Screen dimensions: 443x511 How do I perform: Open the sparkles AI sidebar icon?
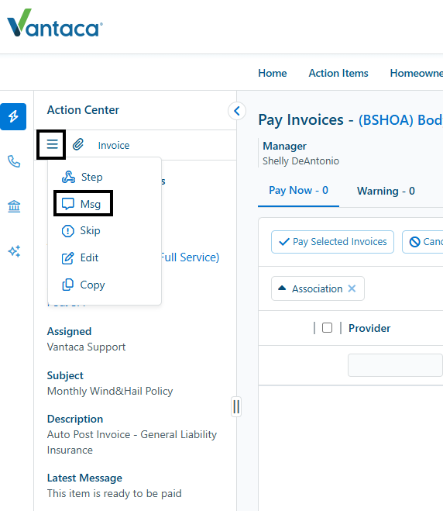point(14,251)
